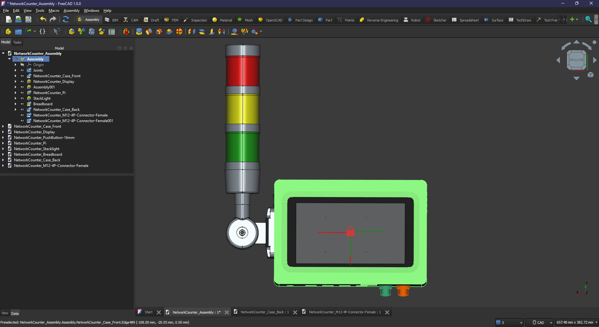This screenshot has height=327, width=599.
Task: Switch to the Tasks panel tab
Action: pos(17,42)
